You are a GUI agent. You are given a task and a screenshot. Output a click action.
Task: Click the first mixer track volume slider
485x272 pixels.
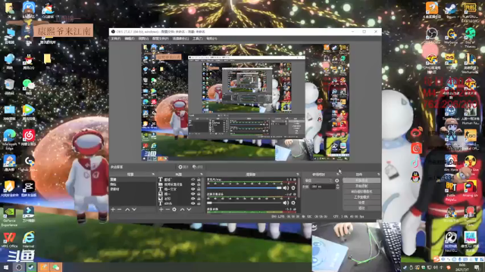coord(244,188)
